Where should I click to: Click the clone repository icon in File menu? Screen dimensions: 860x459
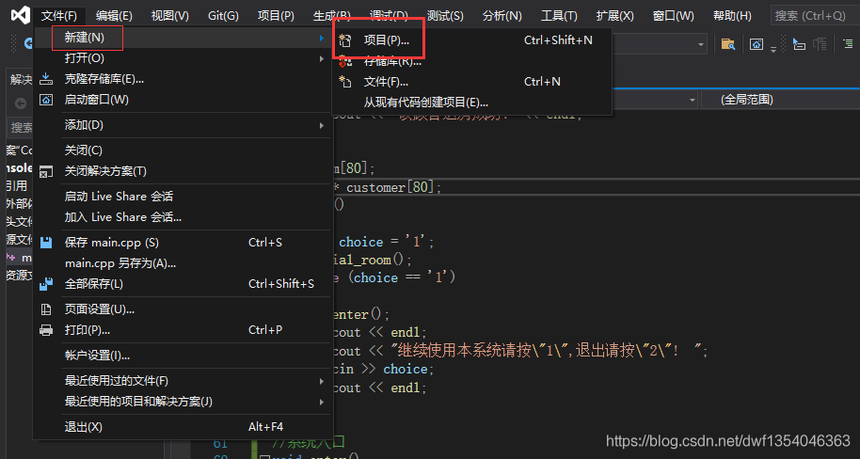pos(45,79)
